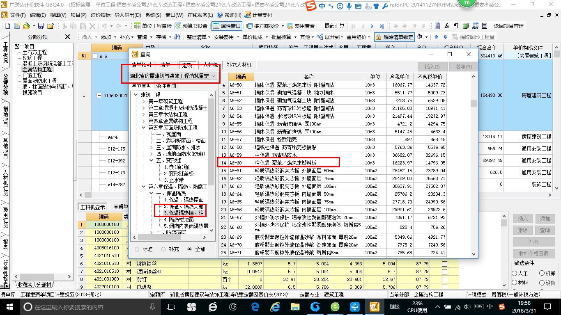Screen dimensions: 561x315
Task: Click the Save floppy disk icon
Action: (41, 26)
